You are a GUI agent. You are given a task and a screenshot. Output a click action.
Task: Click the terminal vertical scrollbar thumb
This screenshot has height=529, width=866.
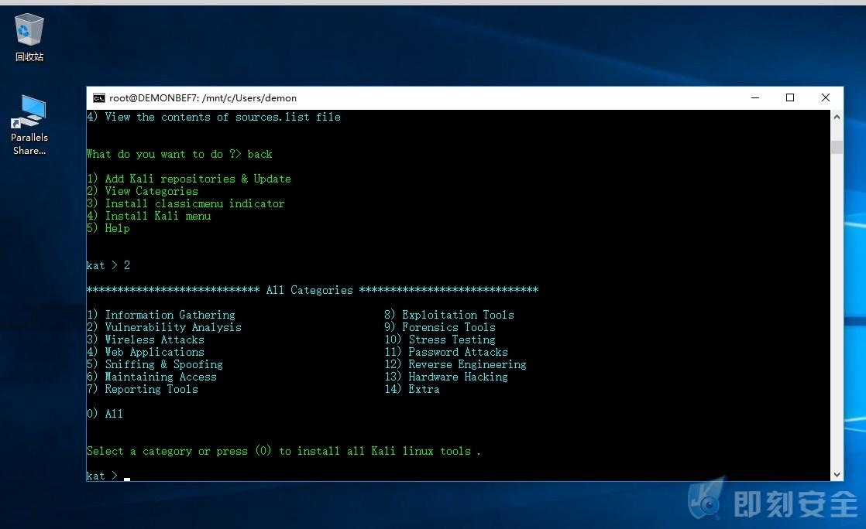(837, 147)
